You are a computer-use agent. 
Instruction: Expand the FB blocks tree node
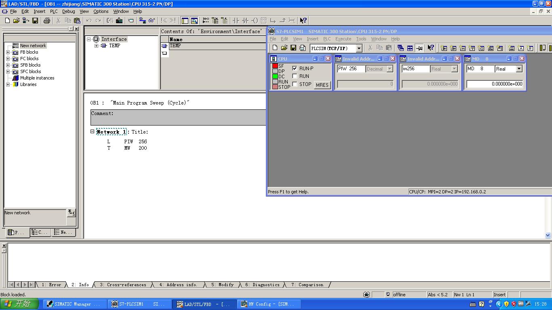8,52
